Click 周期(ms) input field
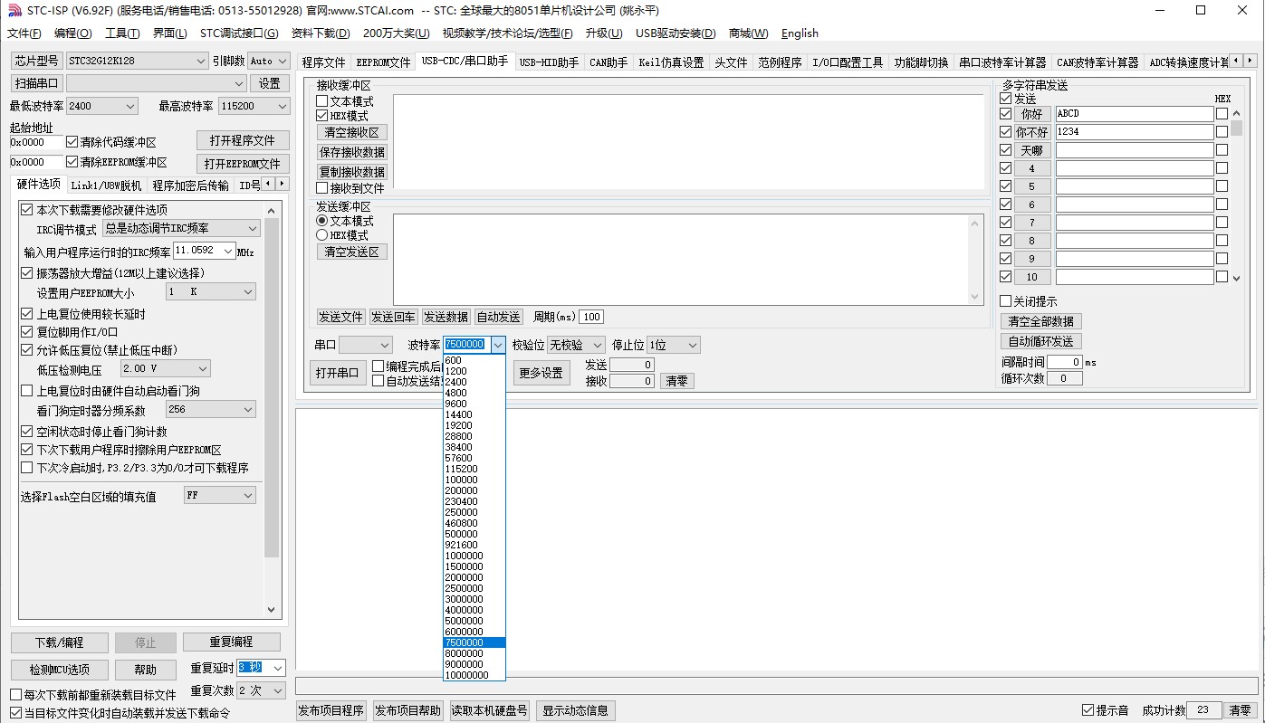The width and height of the screenshot is (1265, 723). 591,317
